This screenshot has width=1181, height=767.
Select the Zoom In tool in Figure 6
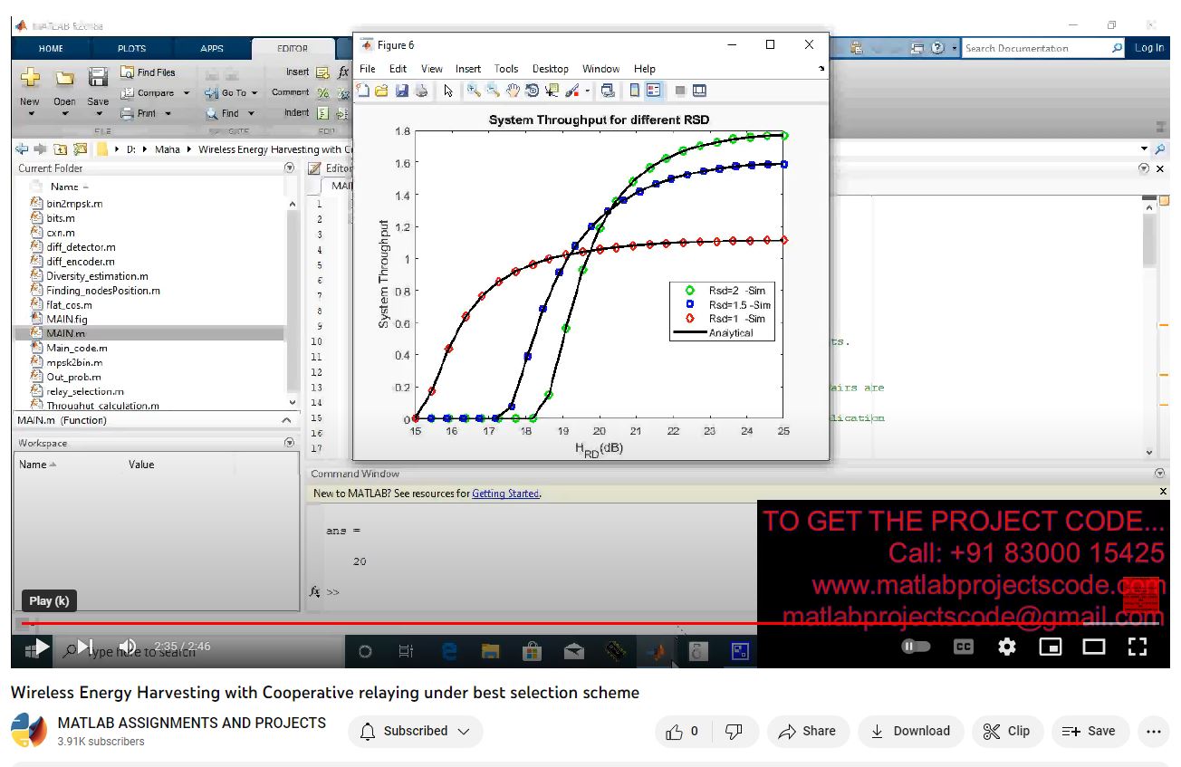tap(474, 91)
